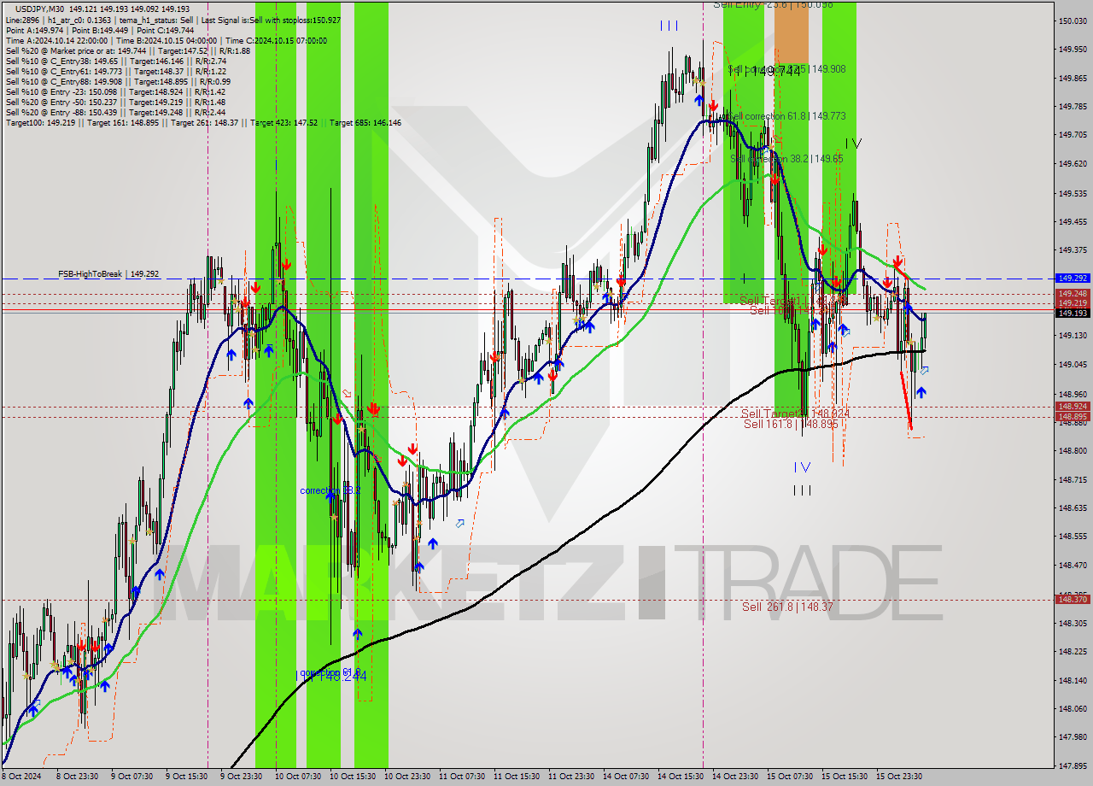The image size is (1093, 786).
Task: Click the 148.555 price axis value
Action: (1073, 537)
